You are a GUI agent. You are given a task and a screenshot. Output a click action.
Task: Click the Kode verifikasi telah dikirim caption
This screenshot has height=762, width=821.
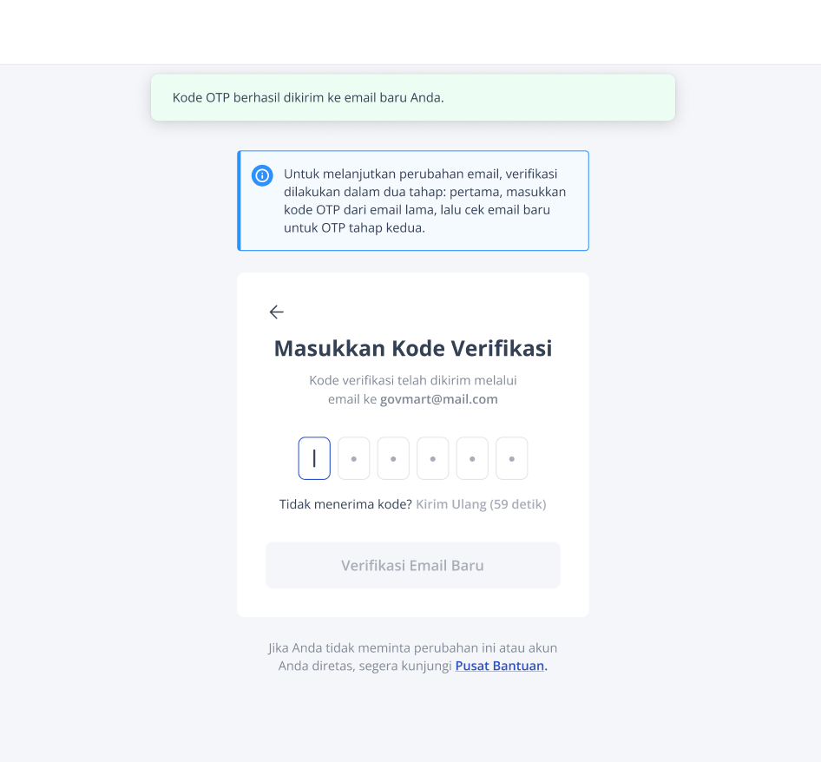(413, 390)
